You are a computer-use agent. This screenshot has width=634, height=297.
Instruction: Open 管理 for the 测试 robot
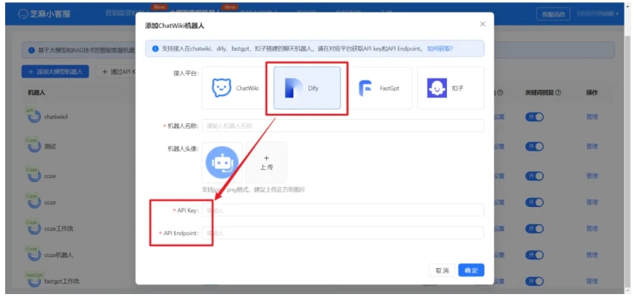pos(592,147)
